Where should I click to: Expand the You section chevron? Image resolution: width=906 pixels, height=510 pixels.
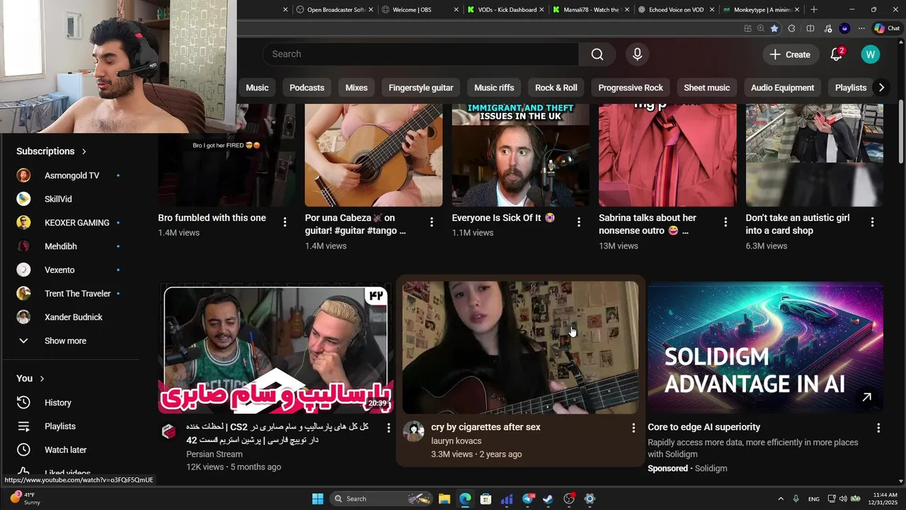[42, 379]
